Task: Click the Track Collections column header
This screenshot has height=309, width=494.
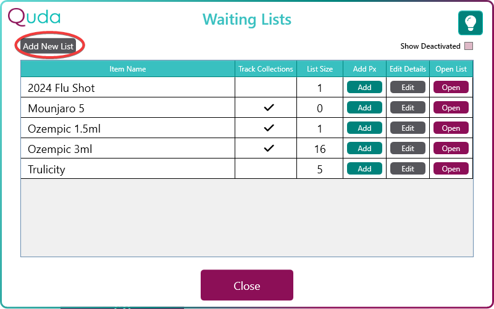Action: click(x=266, y=69)
